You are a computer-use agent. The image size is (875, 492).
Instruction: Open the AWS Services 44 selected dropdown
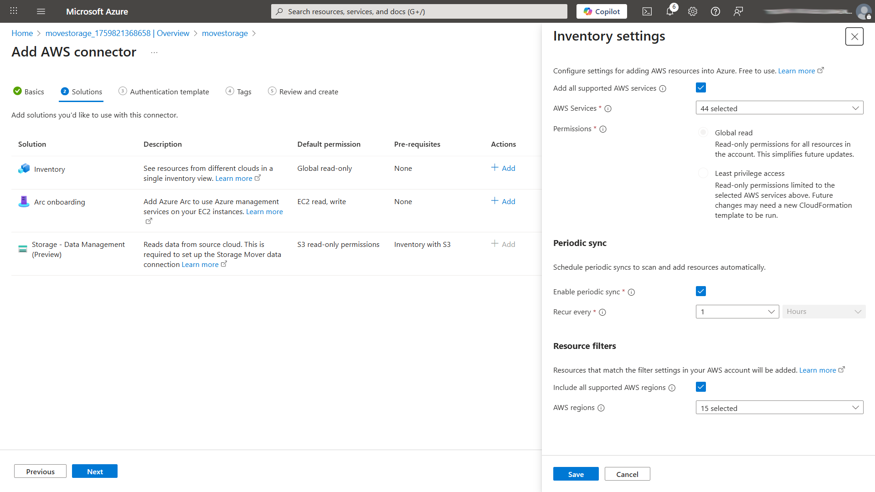point(779,108)
